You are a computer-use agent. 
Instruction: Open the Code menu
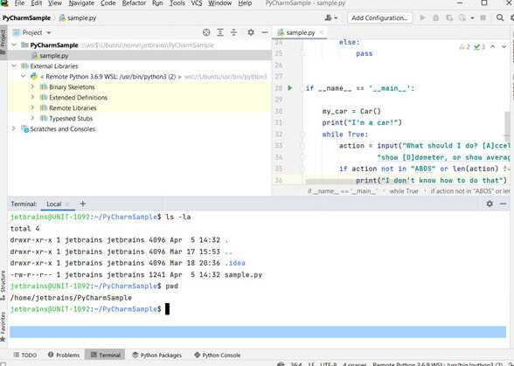pyautogui.click(x=108, y=3)
